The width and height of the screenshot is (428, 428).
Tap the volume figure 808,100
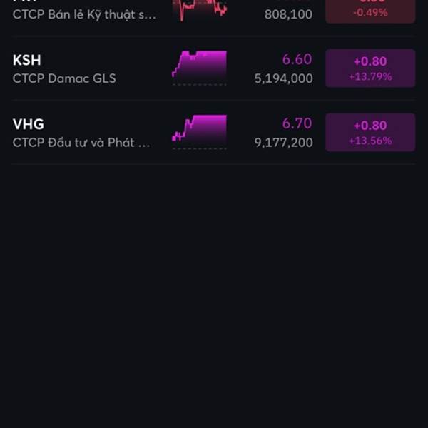(288, 14)
